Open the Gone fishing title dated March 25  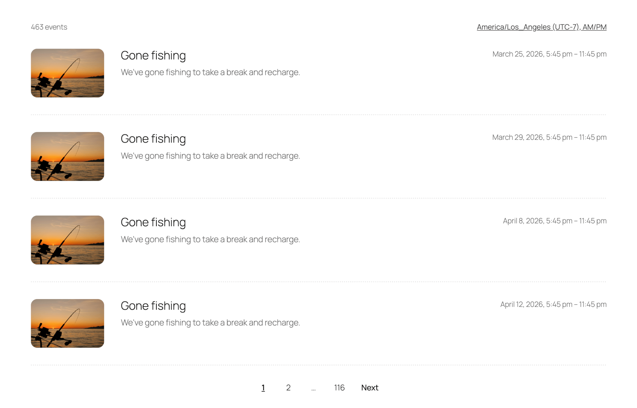point(153,56)
